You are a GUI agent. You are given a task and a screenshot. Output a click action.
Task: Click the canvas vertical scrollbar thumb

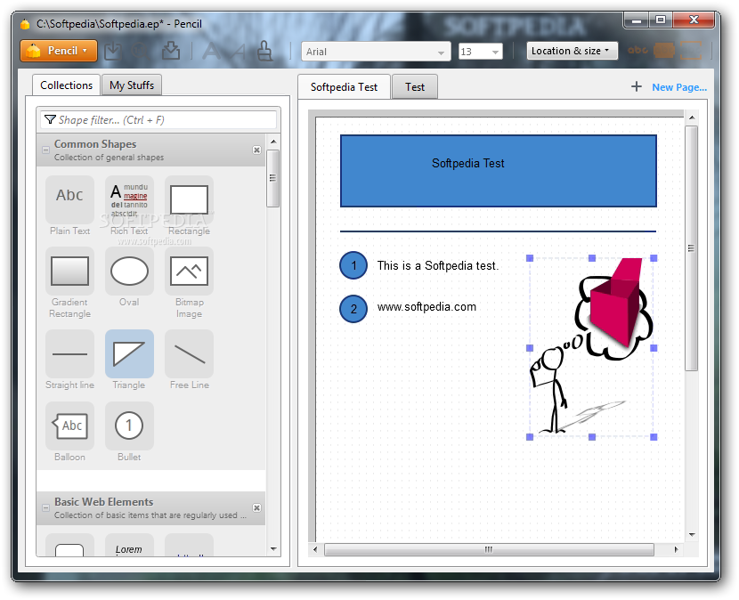pos(692,247)
